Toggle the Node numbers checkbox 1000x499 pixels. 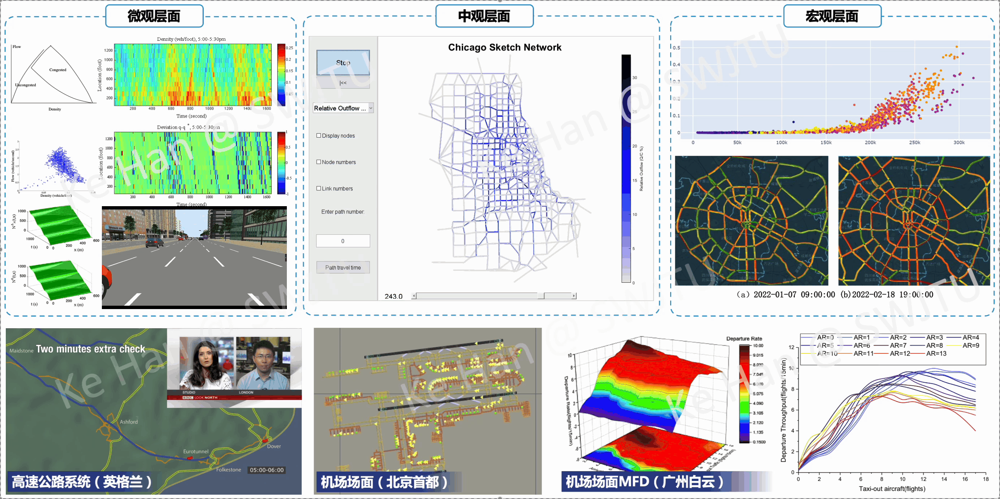pos(319,162)
